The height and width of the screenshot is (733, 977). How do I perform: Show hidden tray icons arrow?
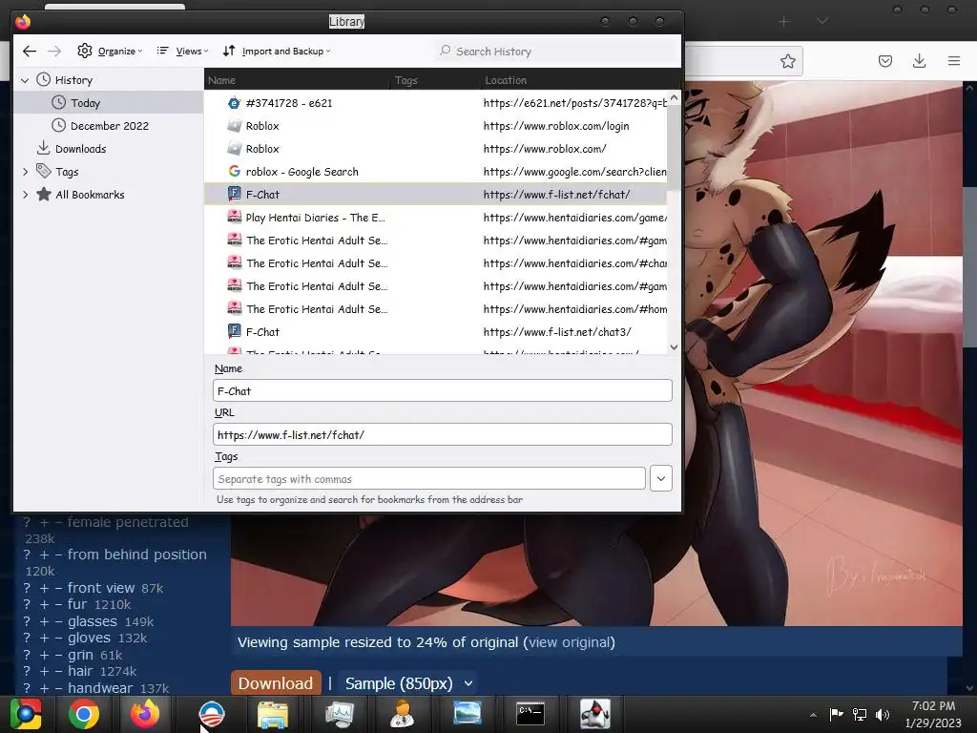tap(813, 714)
